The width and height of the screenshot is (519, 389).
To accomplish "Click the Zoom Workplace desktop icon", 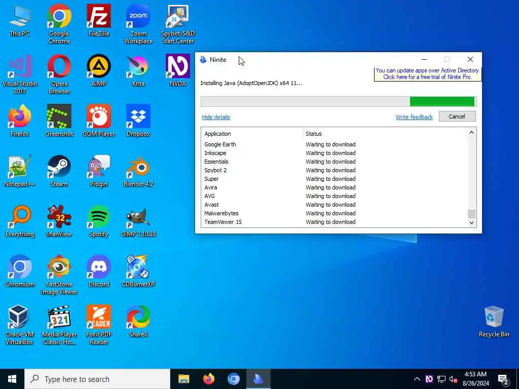I will (x=138, y=24).
